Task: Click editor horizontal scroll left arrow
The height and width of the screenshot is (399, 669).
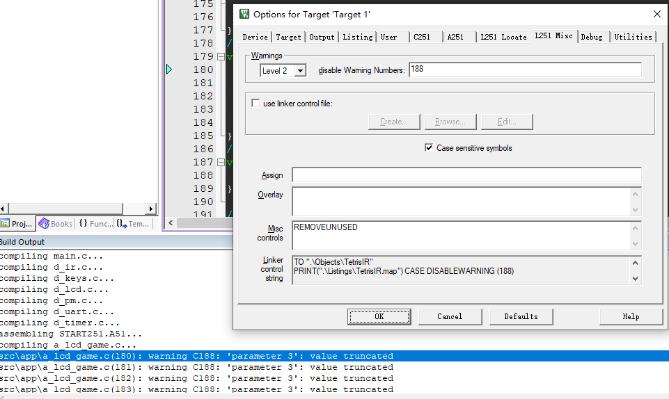Action: click(x=171, y=222)
